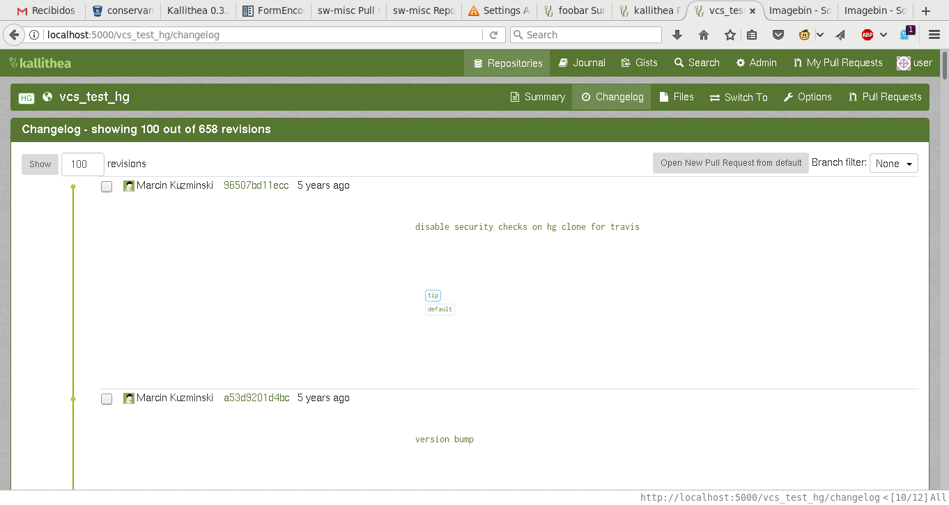Screen dimensions: 949x505
Task: Save page to Pocket icon
Action: pos(778,35)
